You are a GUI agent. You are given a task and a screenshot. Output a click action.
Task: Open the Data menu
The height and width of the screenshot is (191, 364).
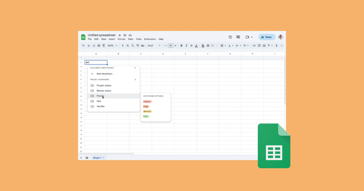[x=131, y=39]
